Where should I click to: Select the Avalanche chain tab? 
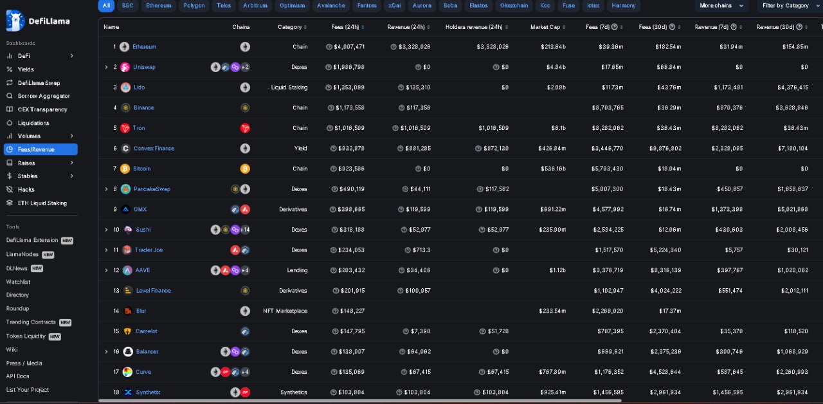331,6
